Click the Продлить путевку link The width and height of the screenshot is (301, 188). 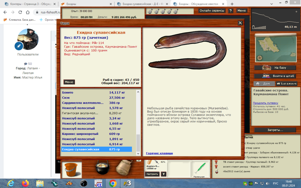click(x=265, y=103)
